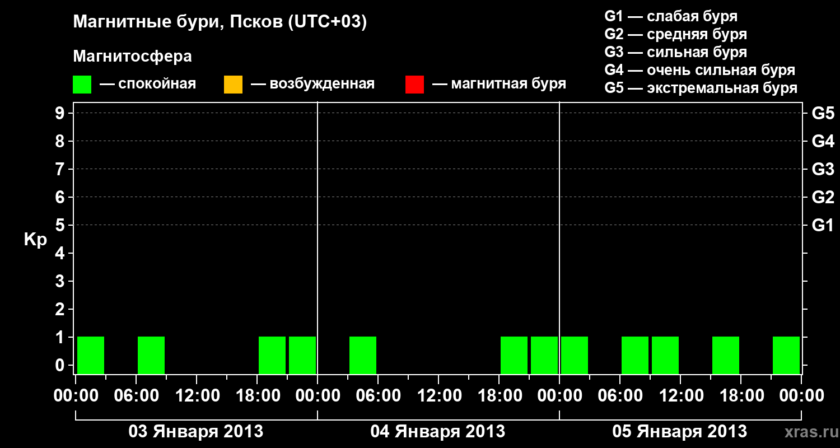Image resolution: width=840 pixels, height=448 pixels.
Task: Select the 06:00–09:00 bar on 05 Января
Action: coord(635,355)
